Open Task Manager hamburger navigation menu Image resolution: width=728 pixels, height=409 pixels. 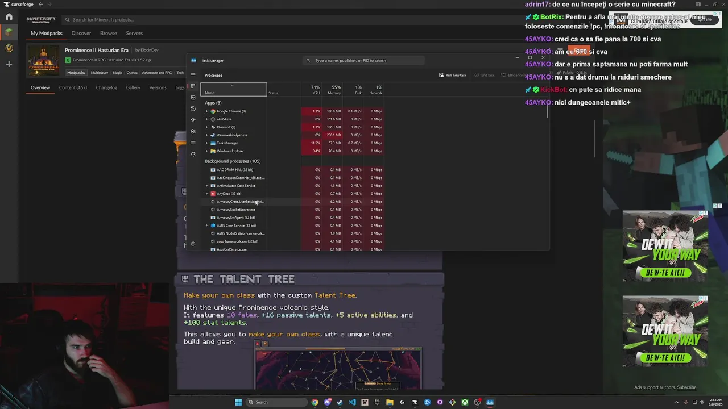point(193,75)
